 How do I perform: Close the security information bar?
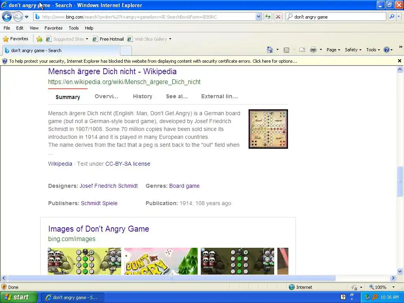point(399,61)
